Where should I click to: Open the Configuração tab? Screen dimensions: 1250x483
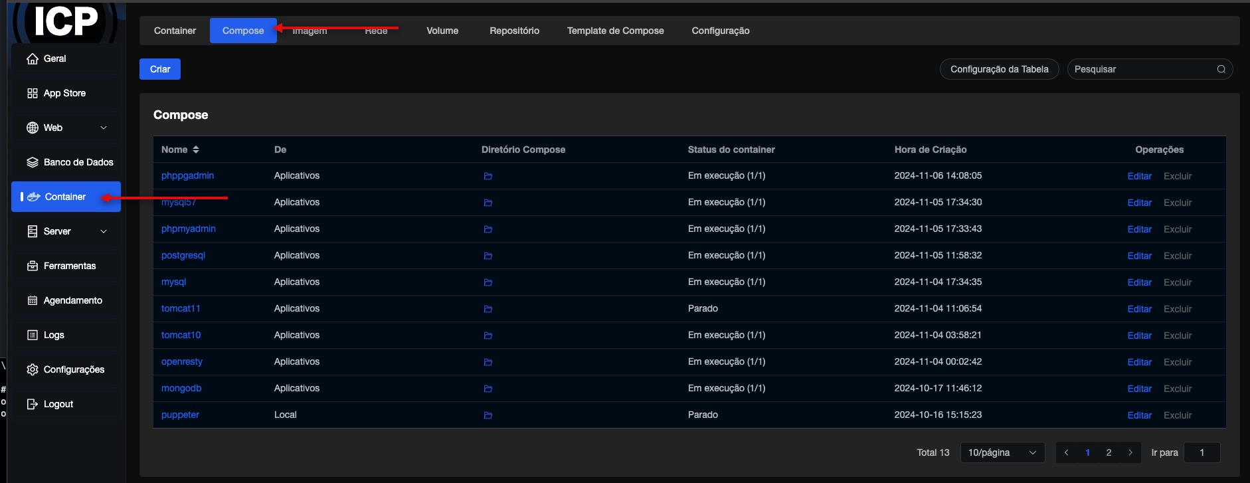click(x=721, y=31)
